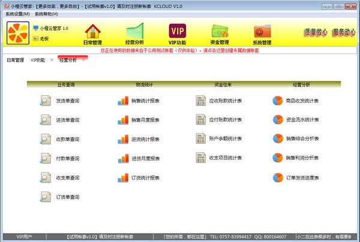Open the 系统管理 folder icon
The height and width of the screenshot is (242, 360).
262,31
